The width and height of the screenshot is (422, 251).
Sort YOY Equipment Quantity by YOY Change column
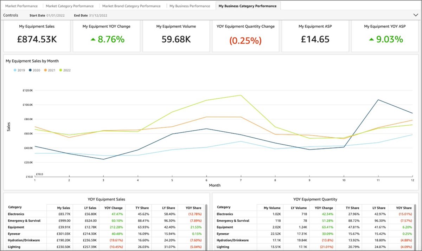coord(324,207)
